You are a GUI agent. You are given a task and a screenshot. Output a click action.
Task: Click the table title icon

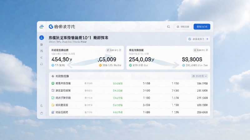point(53,76)
